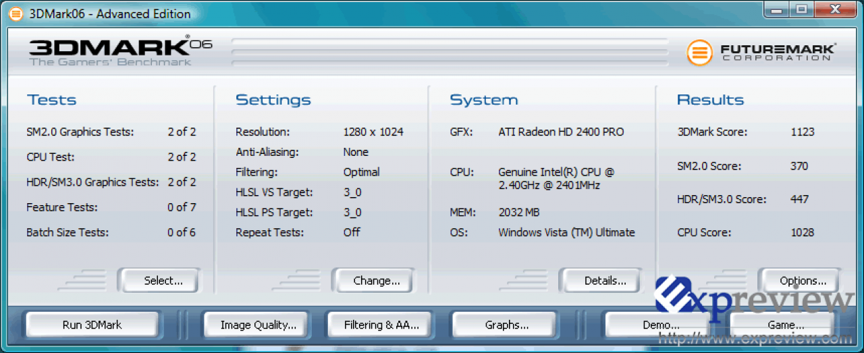Click the 3DMark06 - Advanced Edition title text

click(x=110, y=14)
